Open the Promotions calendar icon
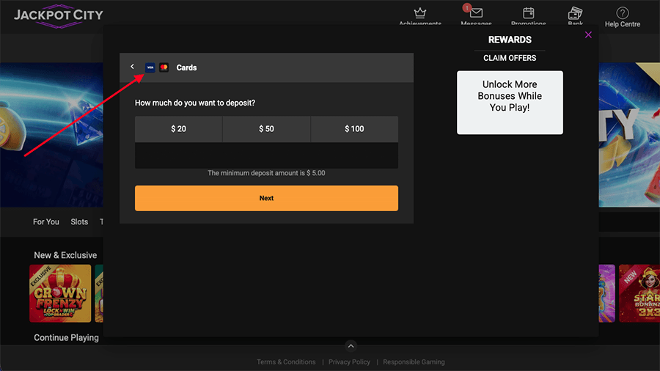This screenshot has width=660, height=371. pyautogui.click(x=528, y=13)
